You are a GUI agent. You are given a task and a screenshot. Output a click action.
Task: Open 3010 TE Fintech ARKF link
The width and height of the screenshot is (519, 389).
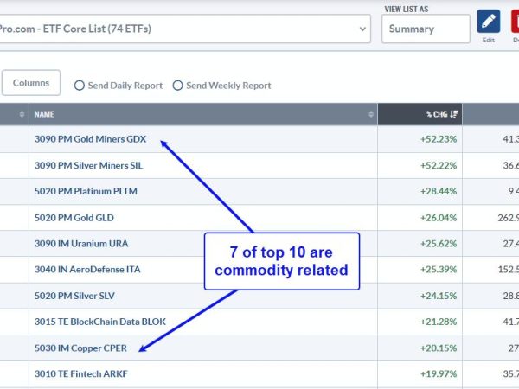pyautogui.click(x=81, y=373)
